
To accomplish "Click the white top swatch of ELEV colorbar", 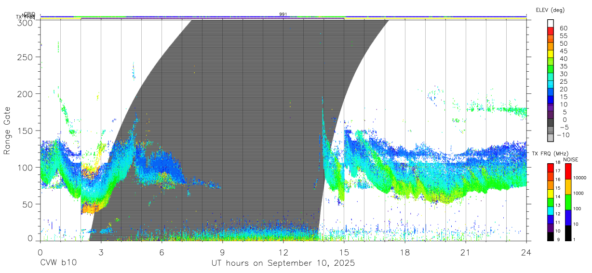I will [551, 23].
